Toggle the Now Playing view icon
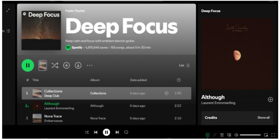 [207, 135]
